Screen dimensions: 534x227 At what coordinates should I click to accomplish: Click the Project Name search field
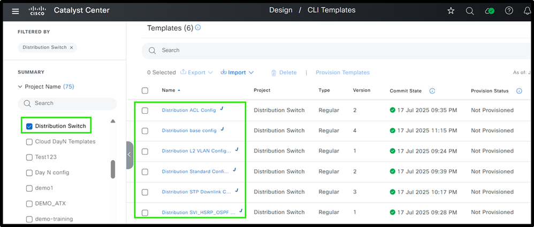click(67, 103)
